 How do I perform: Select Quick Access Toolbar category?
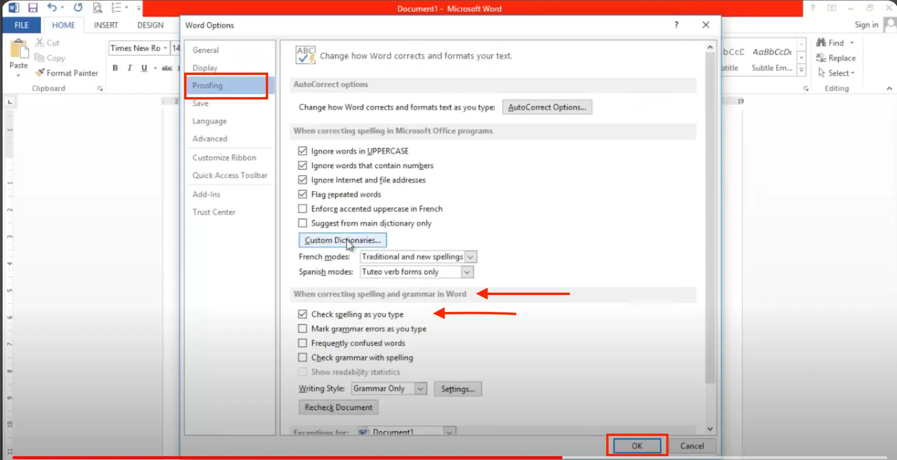coord(229,175)
